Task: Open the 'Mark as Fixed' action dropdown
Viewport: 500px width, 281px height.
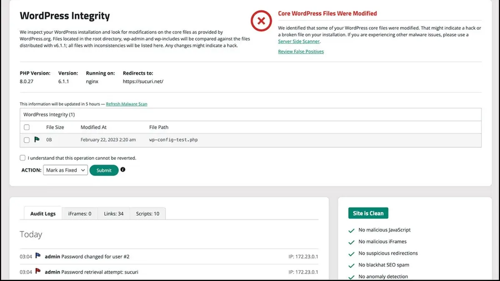Action: coord(65,170)
